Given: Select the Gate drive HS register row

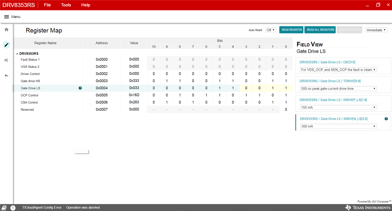Looking at the screenshot, I should click(153, 81).
